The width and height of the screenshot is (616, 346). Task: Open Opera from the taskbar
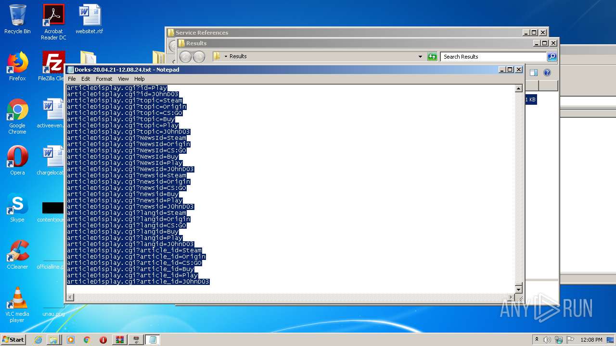tap(103, 340)
